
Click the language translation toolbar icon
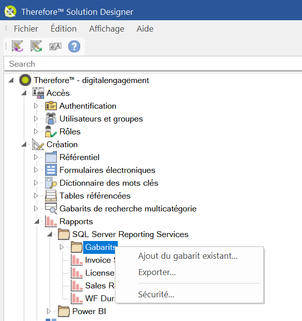tap(55, 46)
